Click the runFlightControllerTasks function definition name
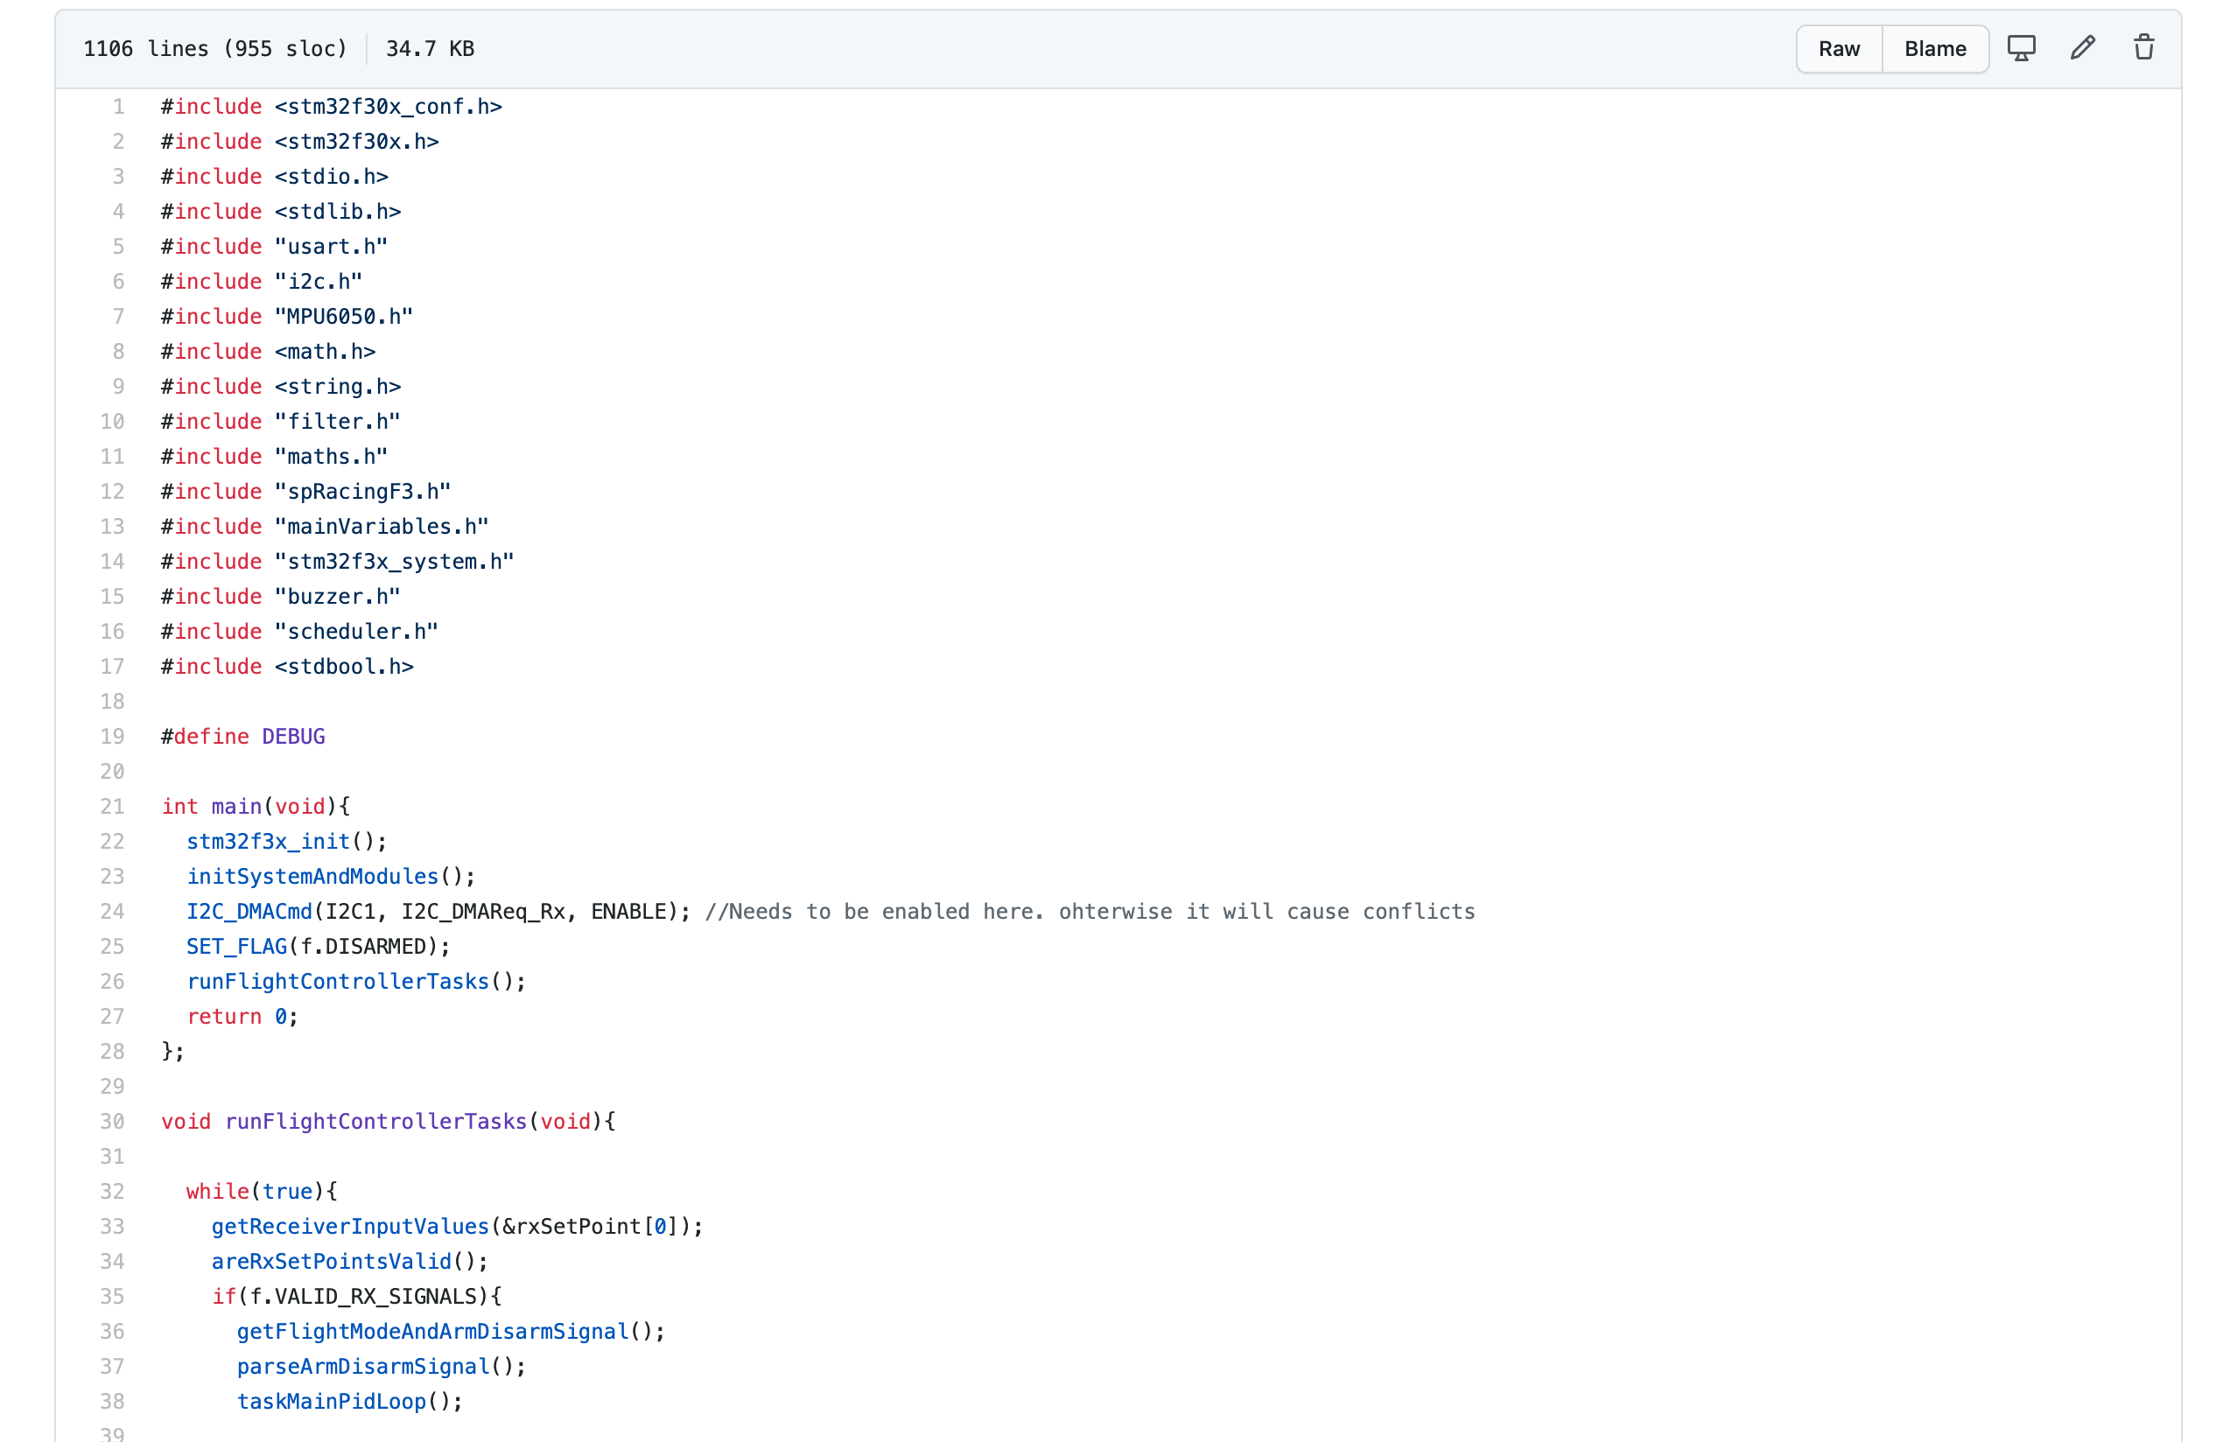Viewport: 2216px width, 1442px height. pyautogui.click(x=375, y=1121)
